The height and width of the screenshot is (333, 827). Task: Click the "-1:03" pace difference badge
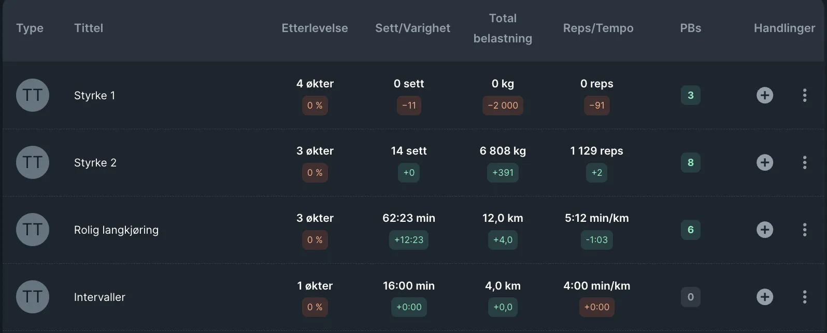pyautogui.click(x=597, y=240)
